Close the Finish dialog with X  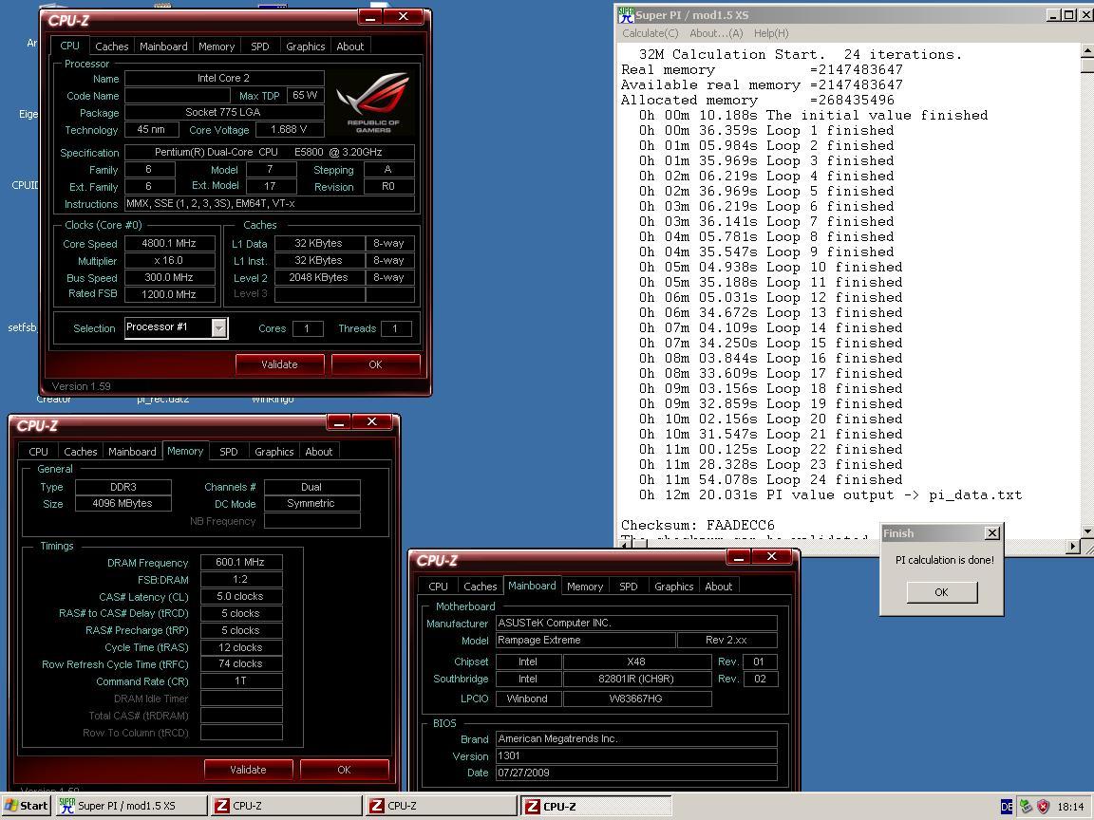pyautogui.click(x=992, y=532)
